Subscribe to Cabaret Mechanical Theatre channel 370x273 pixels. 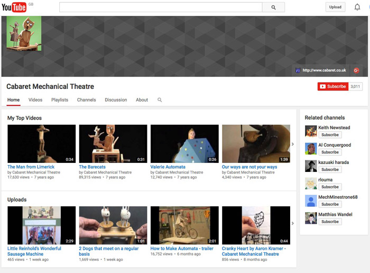pyautogui.click(x=332, y=87)
